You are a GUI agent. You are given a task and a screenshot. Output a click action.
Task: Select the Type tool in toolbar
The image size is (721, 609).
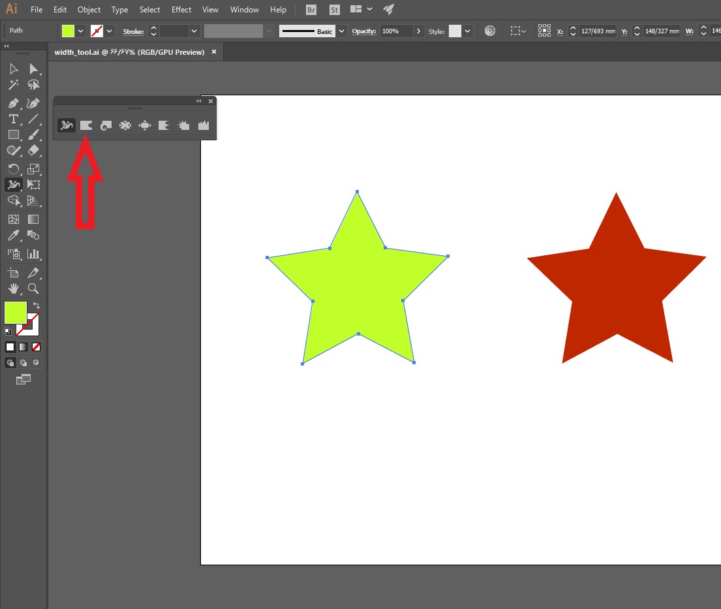click(13, 119)
